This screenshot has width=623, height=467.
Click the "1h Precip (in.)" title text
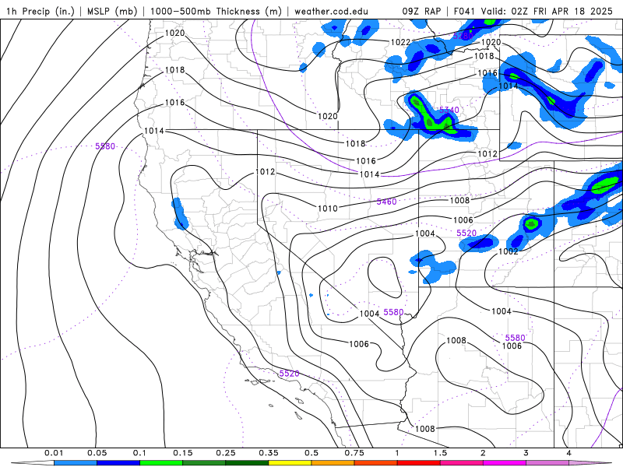pyautogui.click(x=40, y=11)
